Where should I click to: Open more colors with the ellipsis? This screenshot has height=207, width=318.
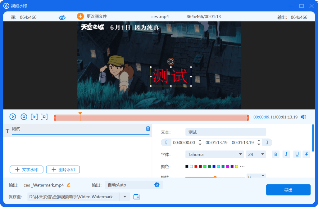pyautogui.click(x=242, y=166)
